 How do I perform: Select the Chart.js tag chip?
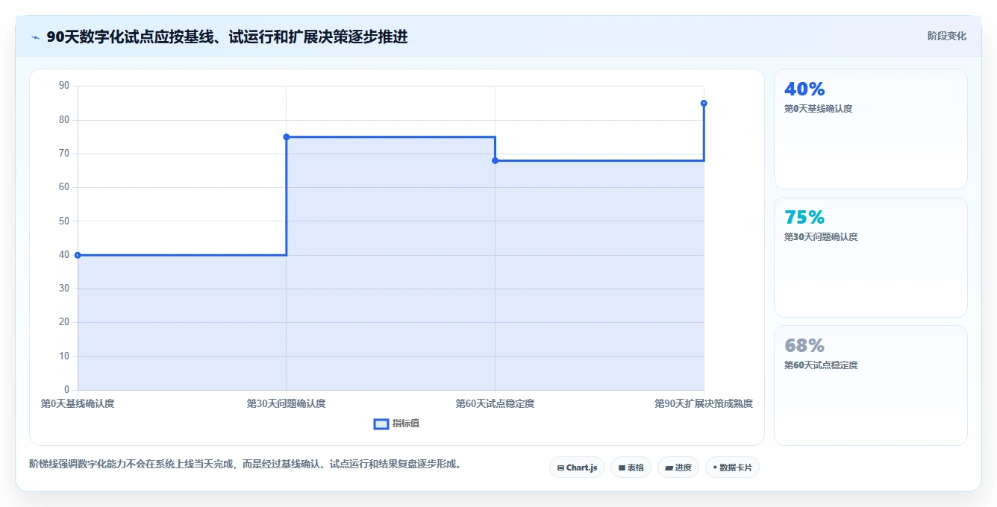coord(577,467)
